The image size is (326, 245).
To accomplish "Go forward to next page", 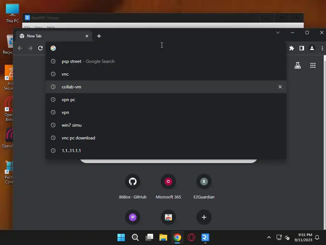I will coord(30,48).
